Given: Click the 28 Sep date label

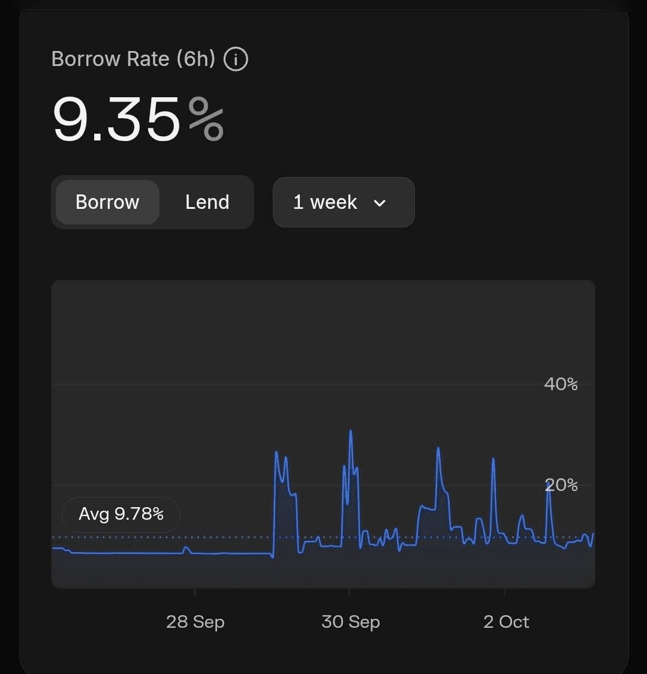Looking at the screenshot, I should (195, 622).
